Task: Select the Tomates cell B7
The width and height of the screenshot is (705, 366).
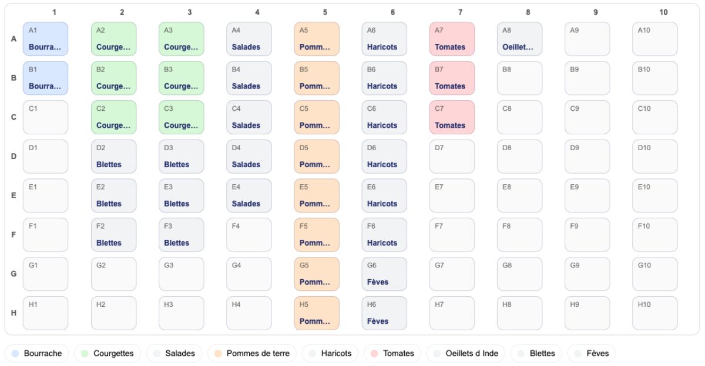Action: (452, 78)
